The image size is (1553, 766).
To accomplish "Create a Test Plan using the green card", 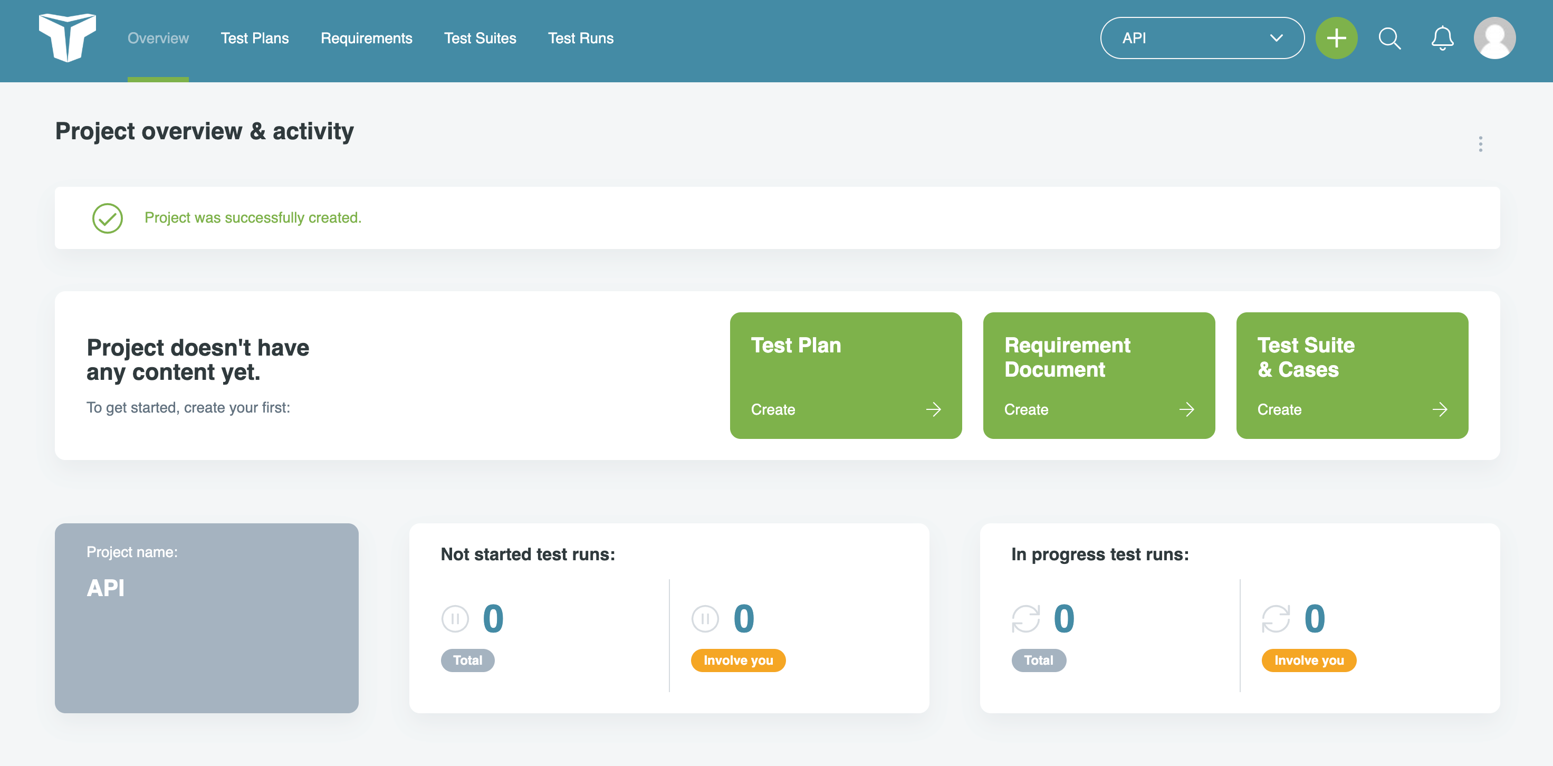I will [845, 375].
